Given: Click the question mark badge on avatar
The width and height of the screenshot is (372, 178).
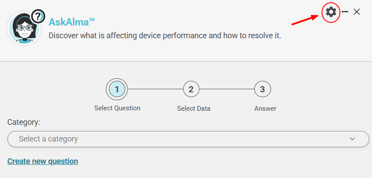Looking at the screenshot, I should [39, 17].
